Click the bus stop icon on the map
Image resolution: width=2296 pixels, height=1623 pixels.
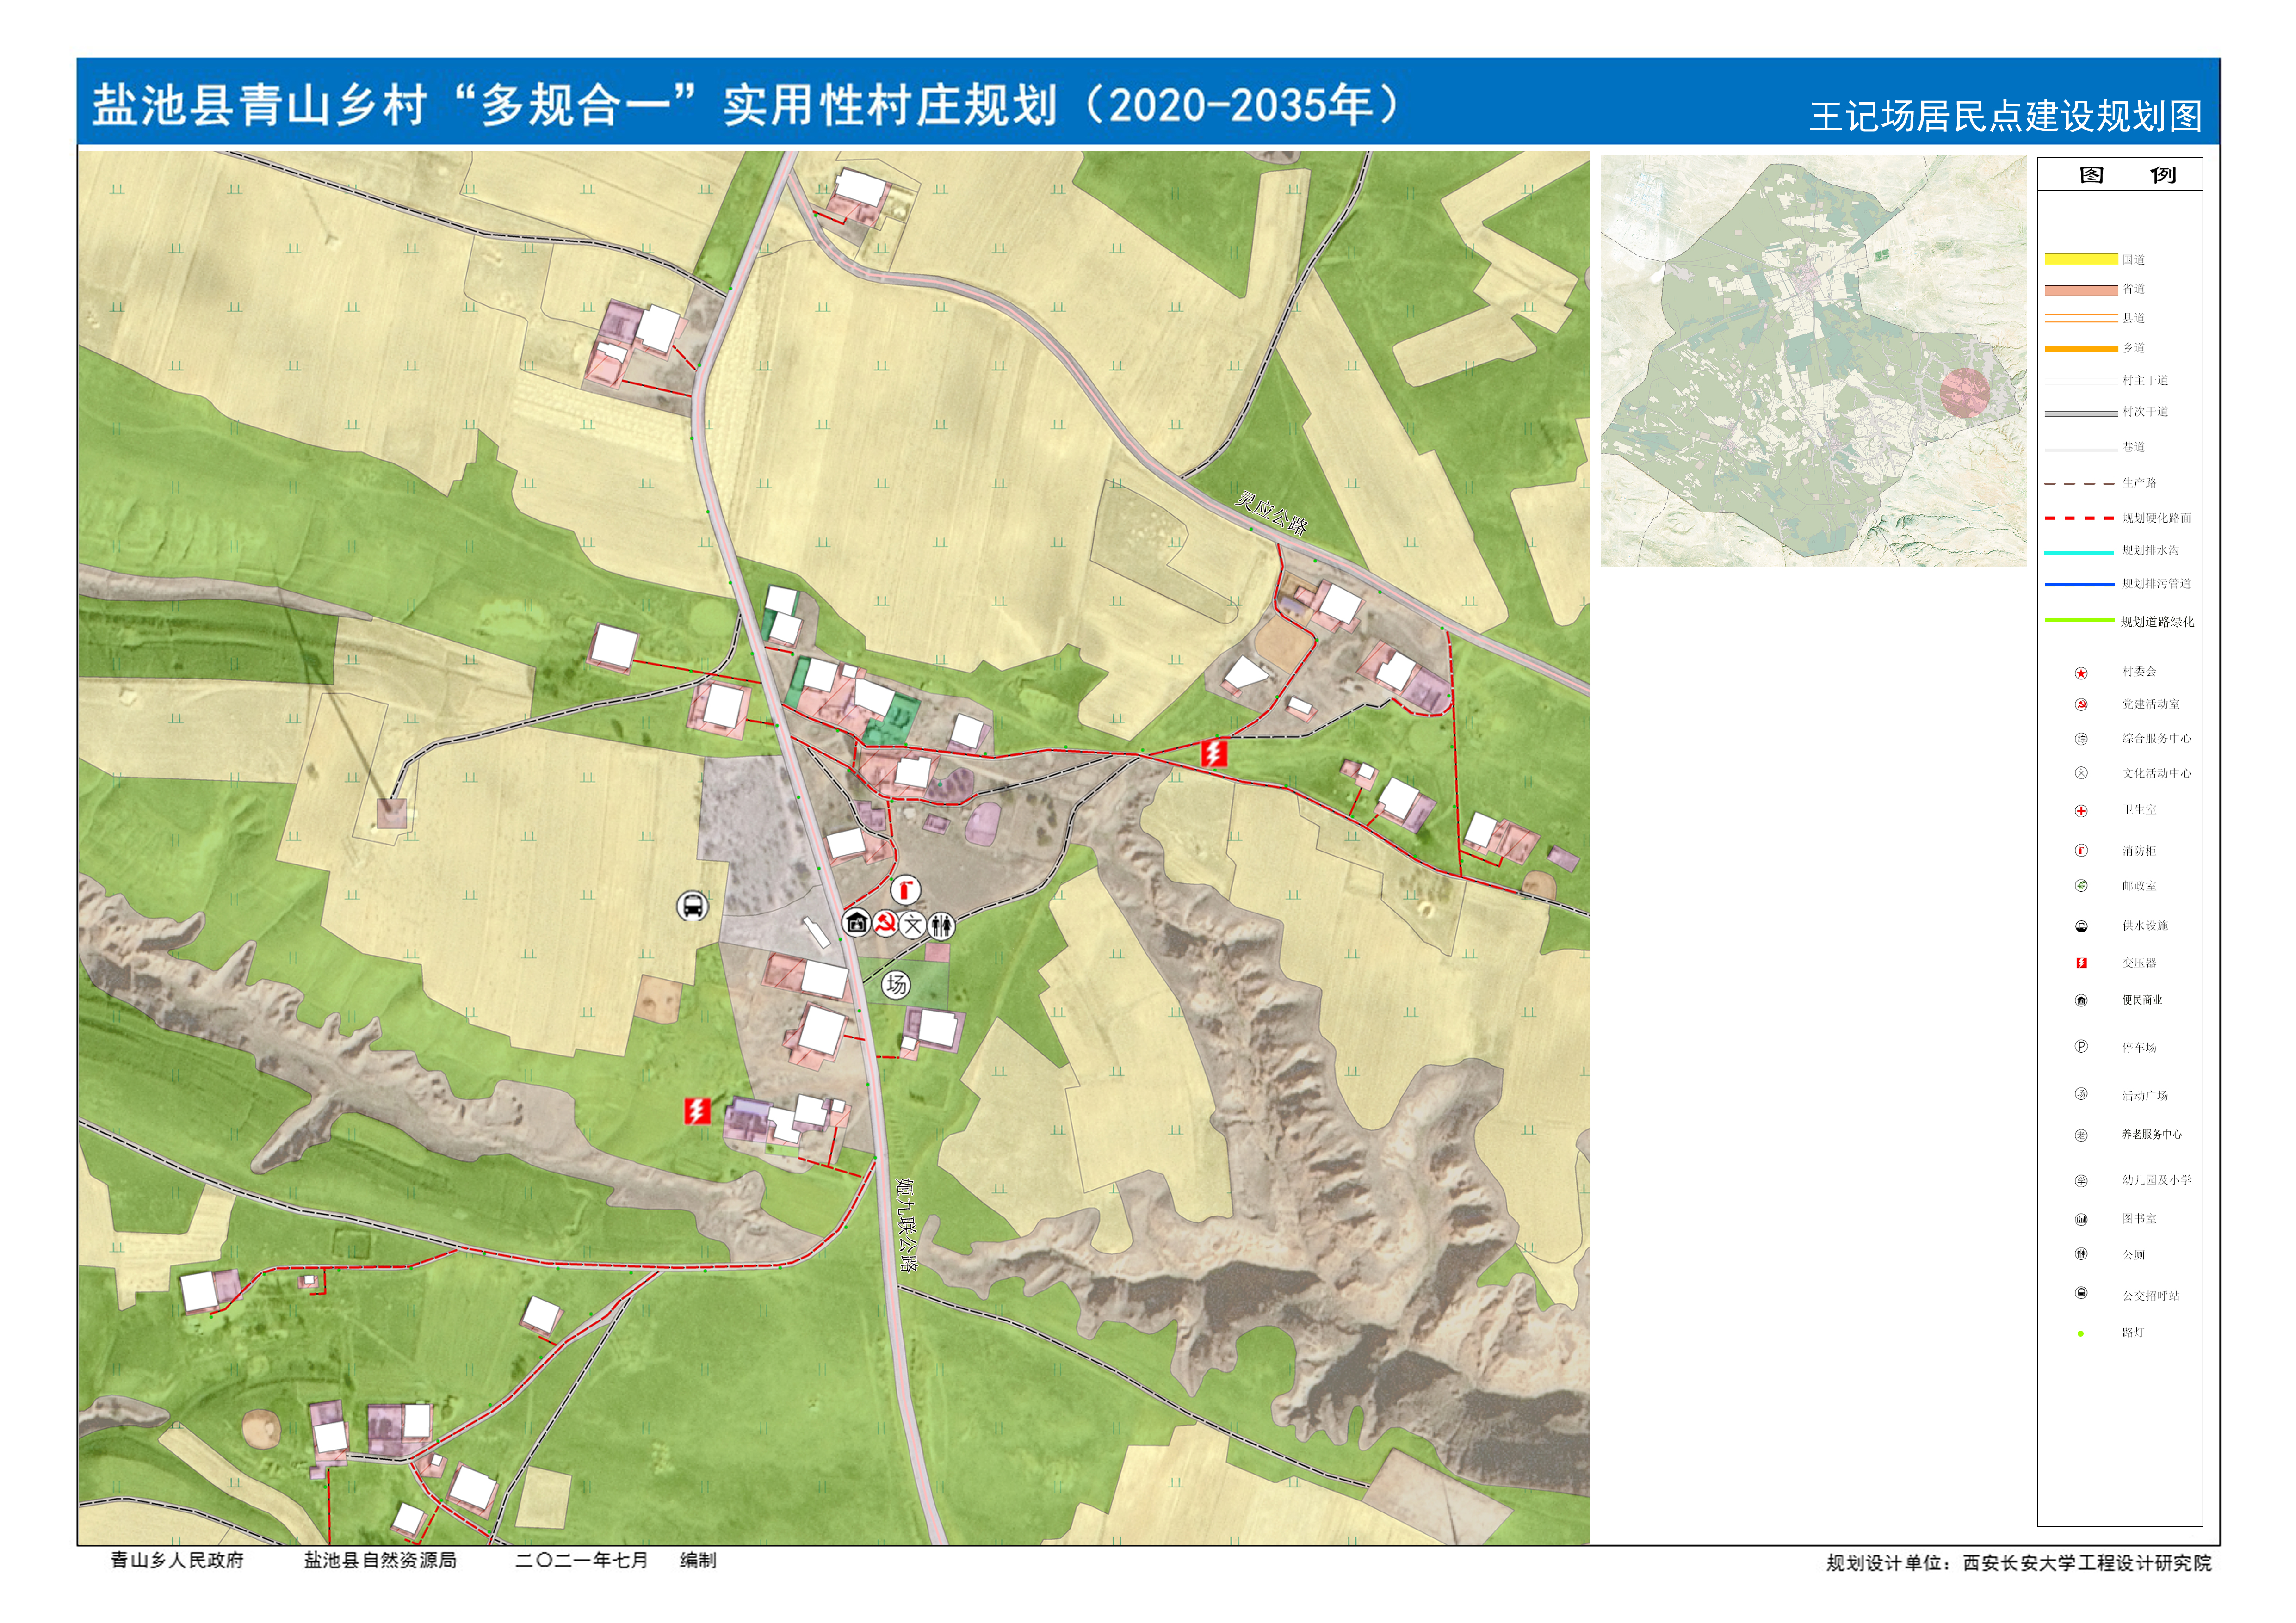[692, 906]
